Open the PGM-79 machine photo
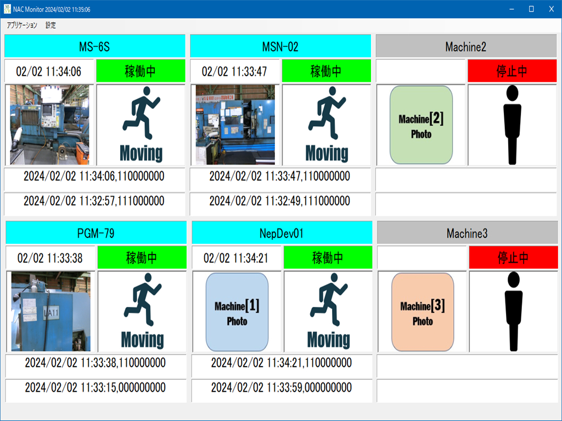Image resolution: width=562 pixels, height=421 pixels. click(51, 311)
